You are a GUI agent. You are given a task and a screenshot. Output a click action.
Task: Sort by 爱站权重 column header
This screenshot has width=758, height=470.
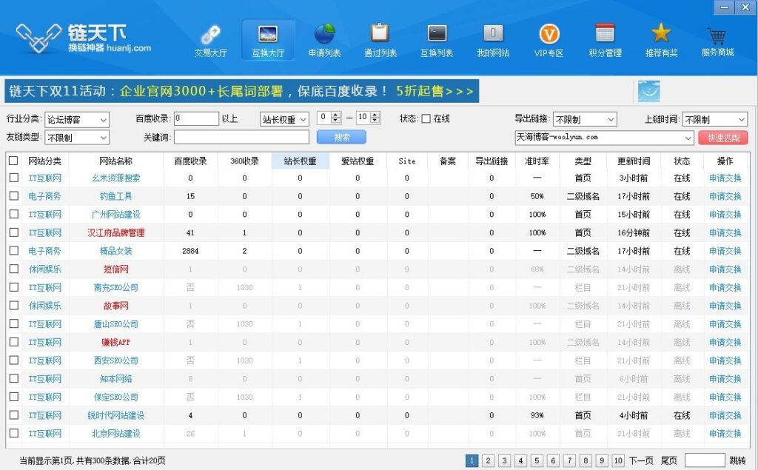pos(358,161)
